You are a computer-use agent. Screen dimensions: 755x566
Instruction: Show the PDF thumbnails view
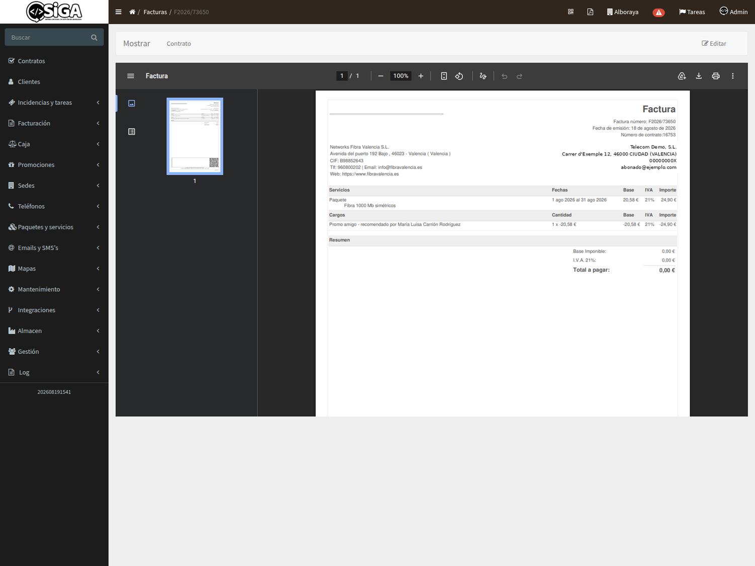tap(132, 103)
